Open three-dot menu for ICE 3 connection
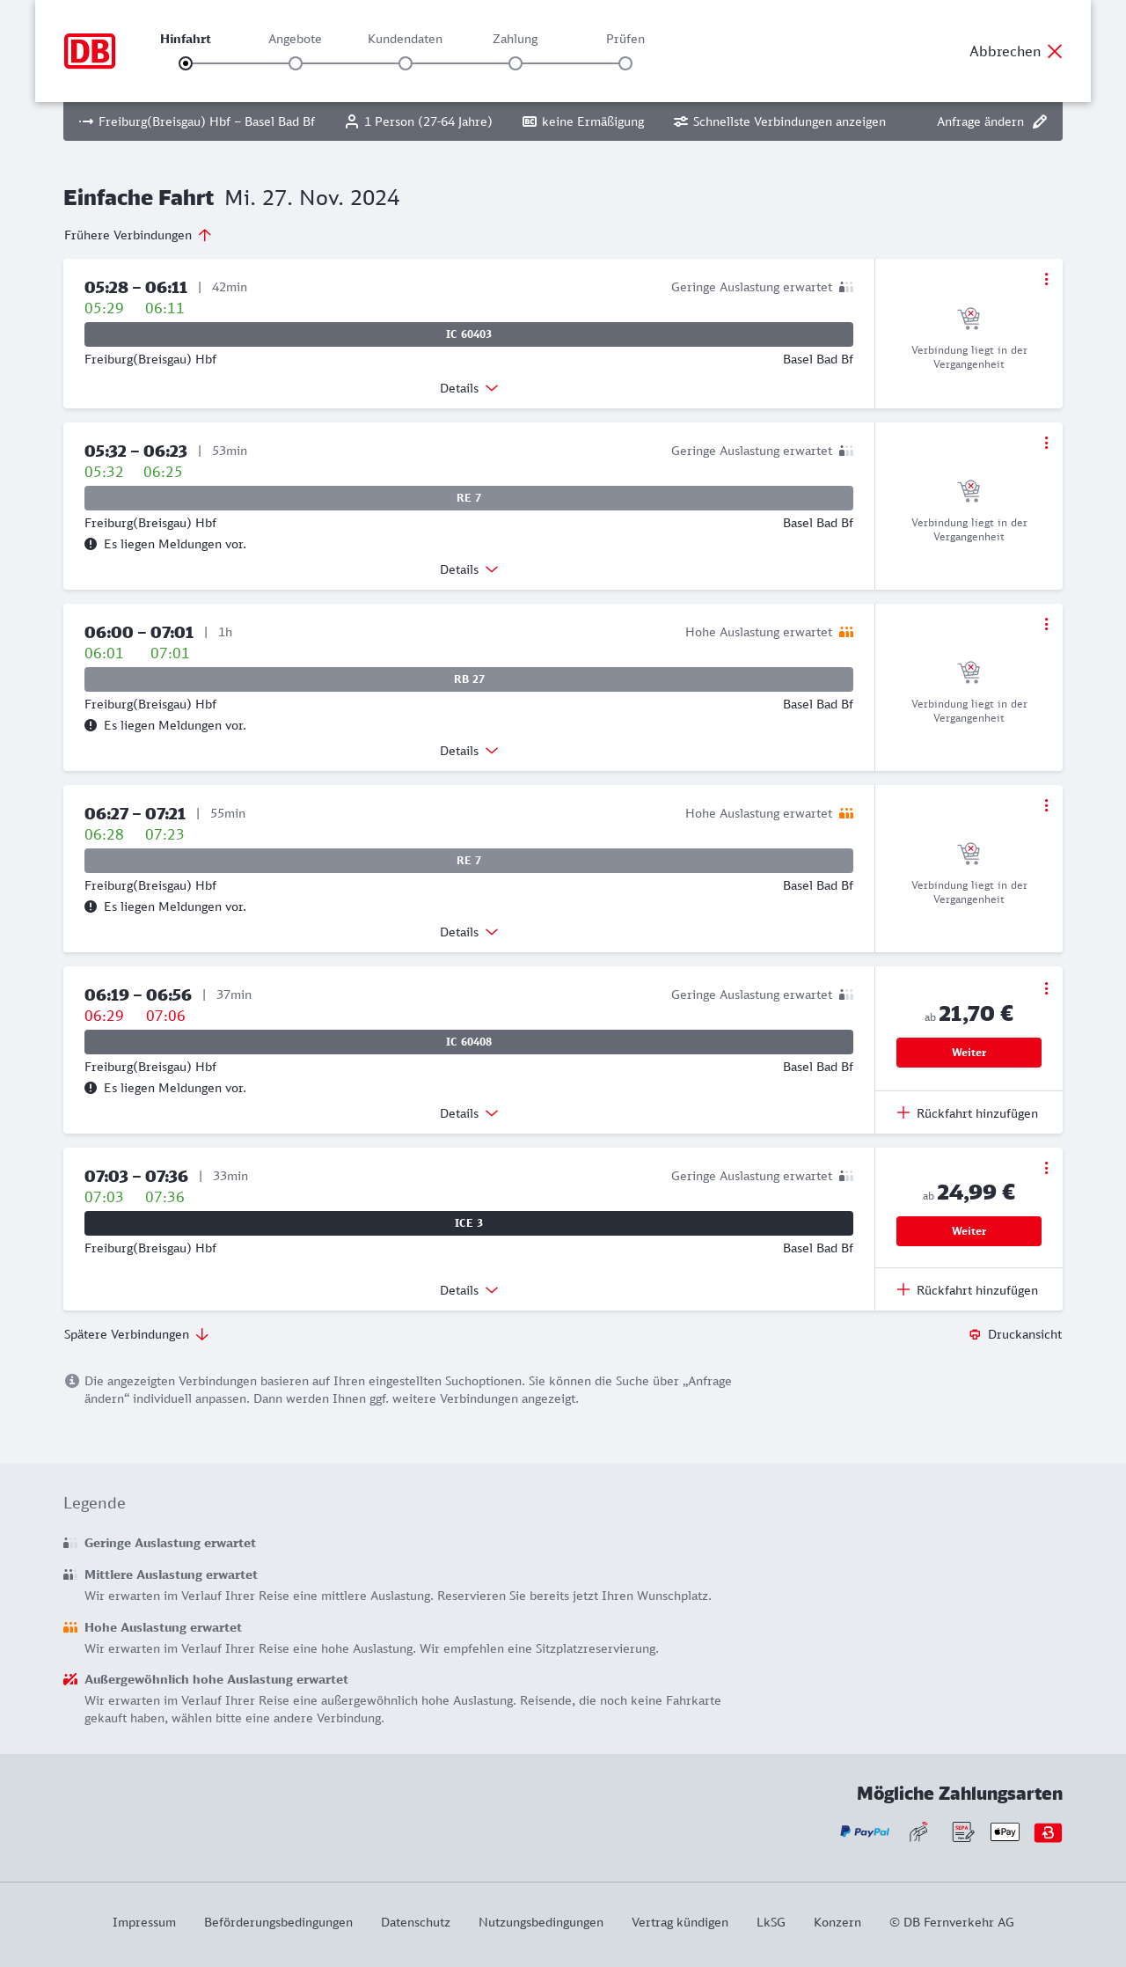The image size is (1126, 1967). coord(1046,1168)
